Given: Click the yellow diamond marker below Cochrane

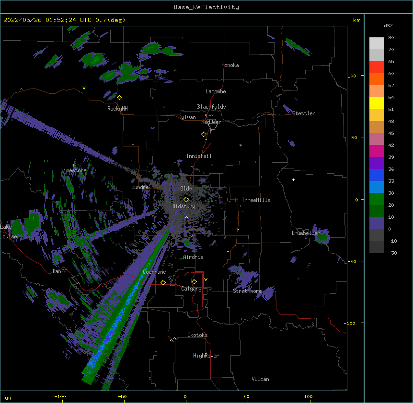Looking at the screenshot, I should (163, 282).
